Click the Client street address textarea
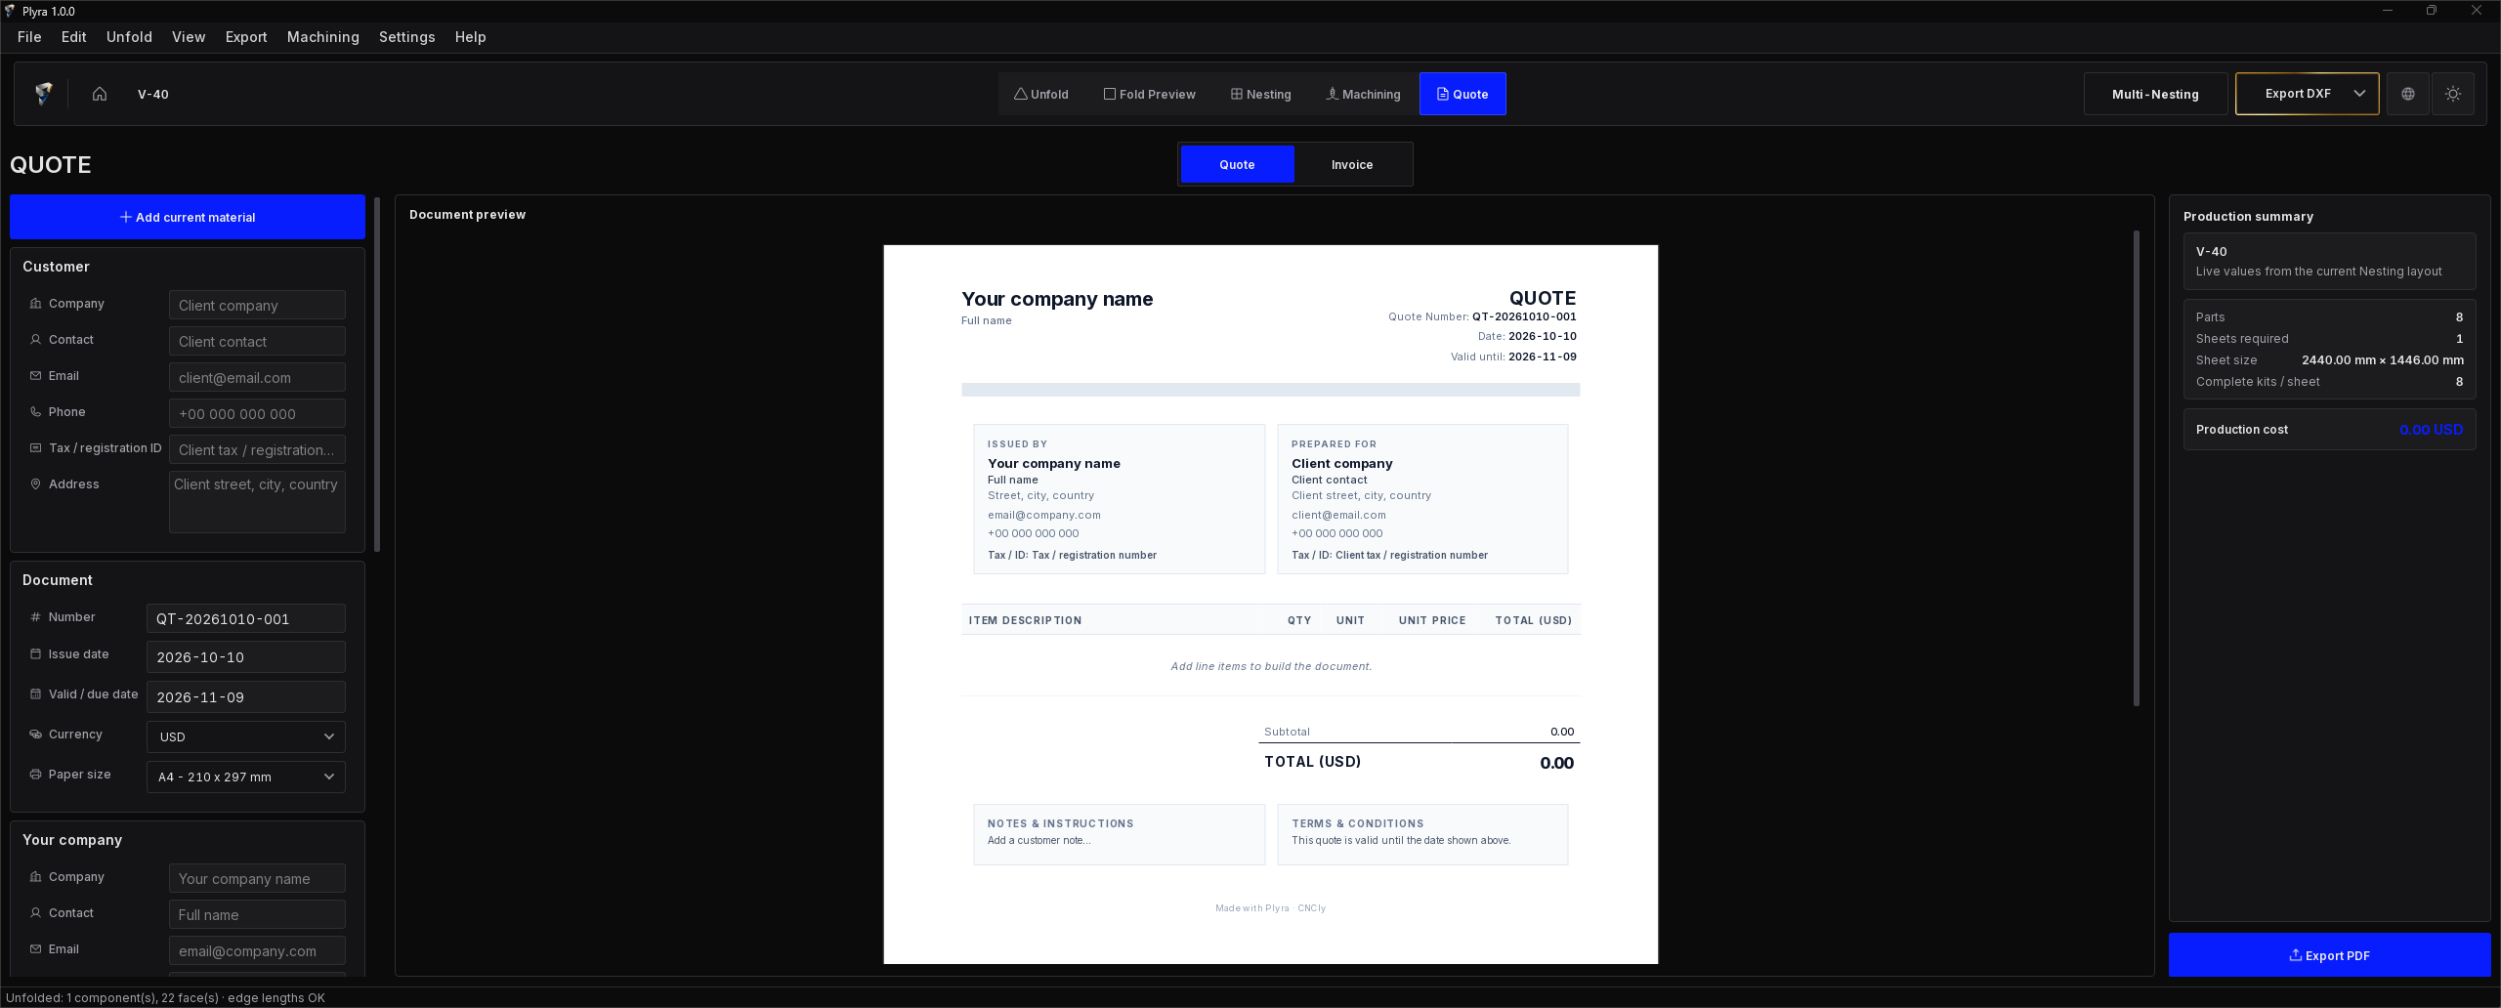Image resolution: width=2501 pixels, height=1008 pixels. (257, 502)
